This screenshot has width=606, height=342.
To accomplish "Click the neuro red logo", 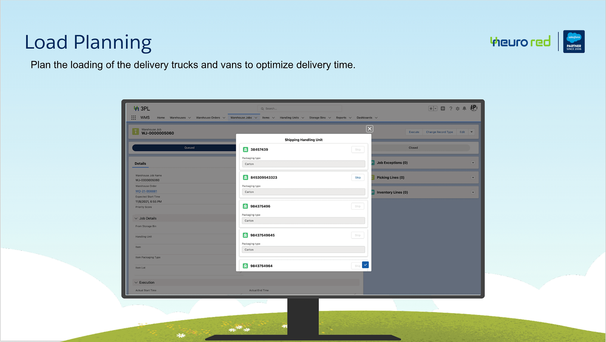I will [520, 41].
